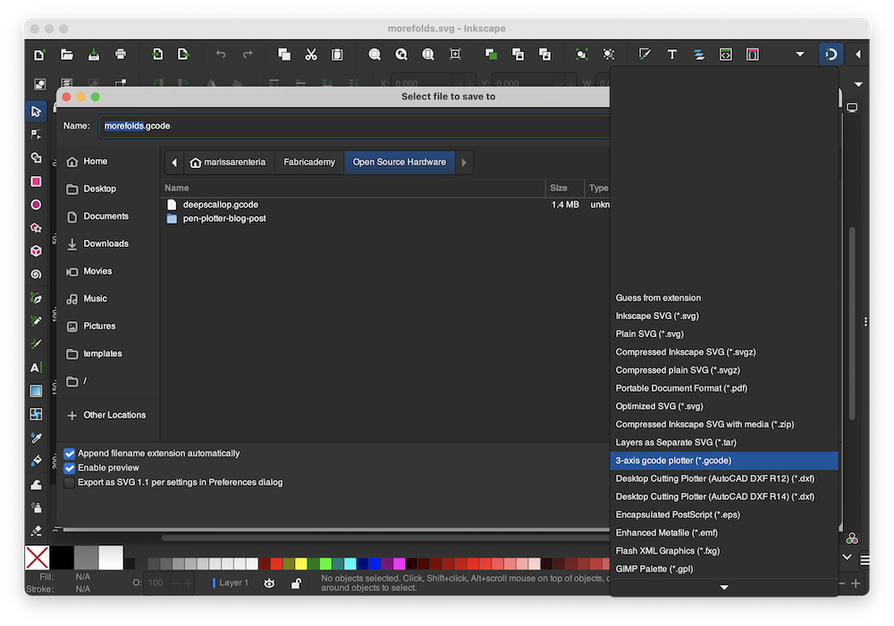This screenshot has width=894, height=626.
Task: Toggle snapping magnet button
Action: click(x=831, y=55)
